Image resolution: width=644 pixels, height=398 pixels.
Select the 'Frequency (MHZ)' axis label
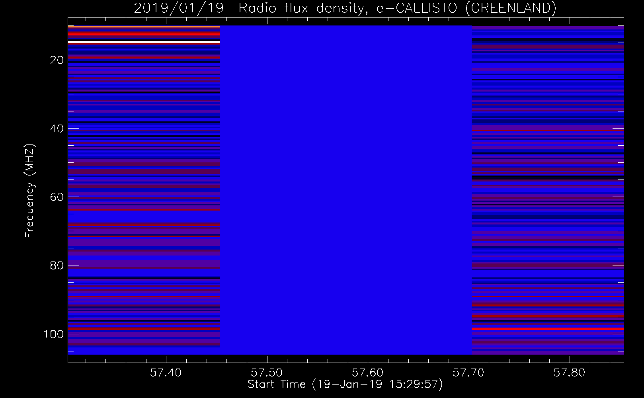[30, 191]
